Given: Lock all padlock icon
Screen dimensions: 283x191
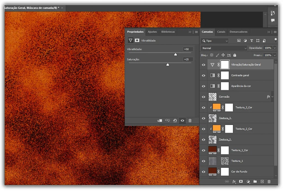Looking at the screenshot, I should pyautogui.click(x=235, y=55).
